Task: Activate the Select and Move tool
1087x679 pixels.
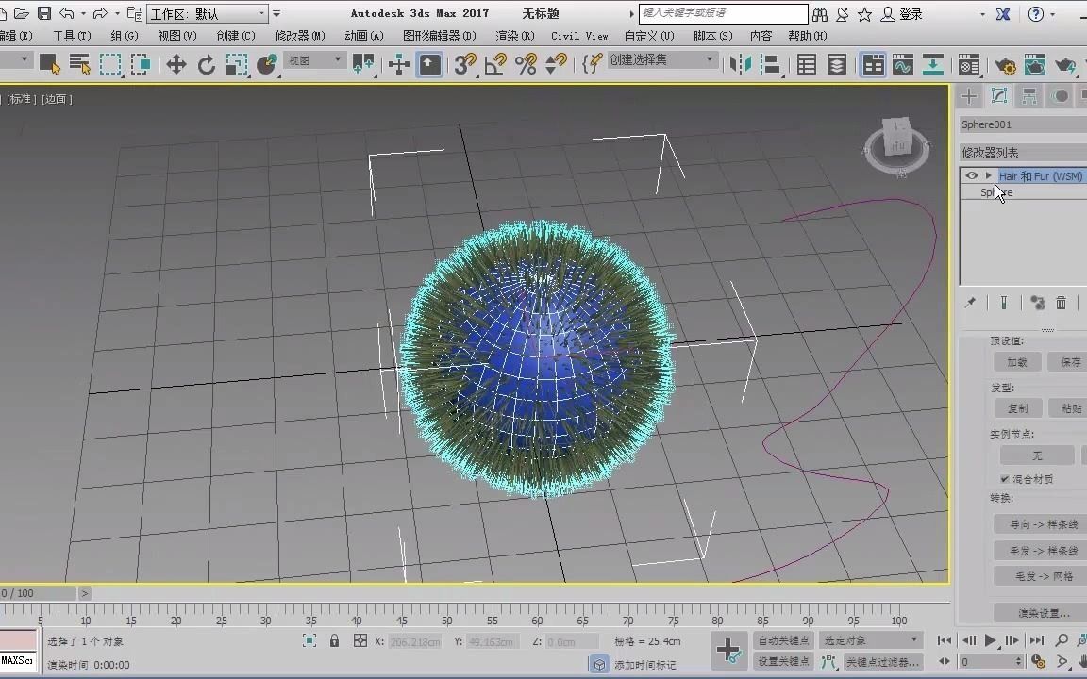Action: (x=176, y=64)
